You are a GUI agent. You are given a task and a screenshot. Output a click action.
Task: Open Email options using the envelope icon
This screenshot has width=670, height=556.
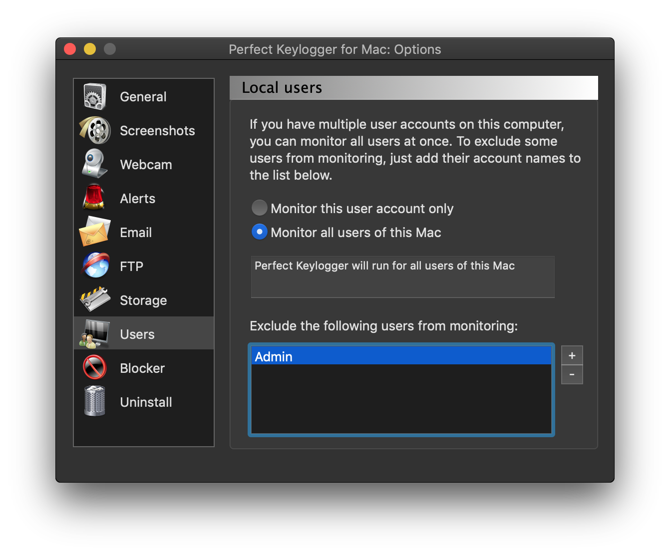pyautogui.click(x=94, y=232)
